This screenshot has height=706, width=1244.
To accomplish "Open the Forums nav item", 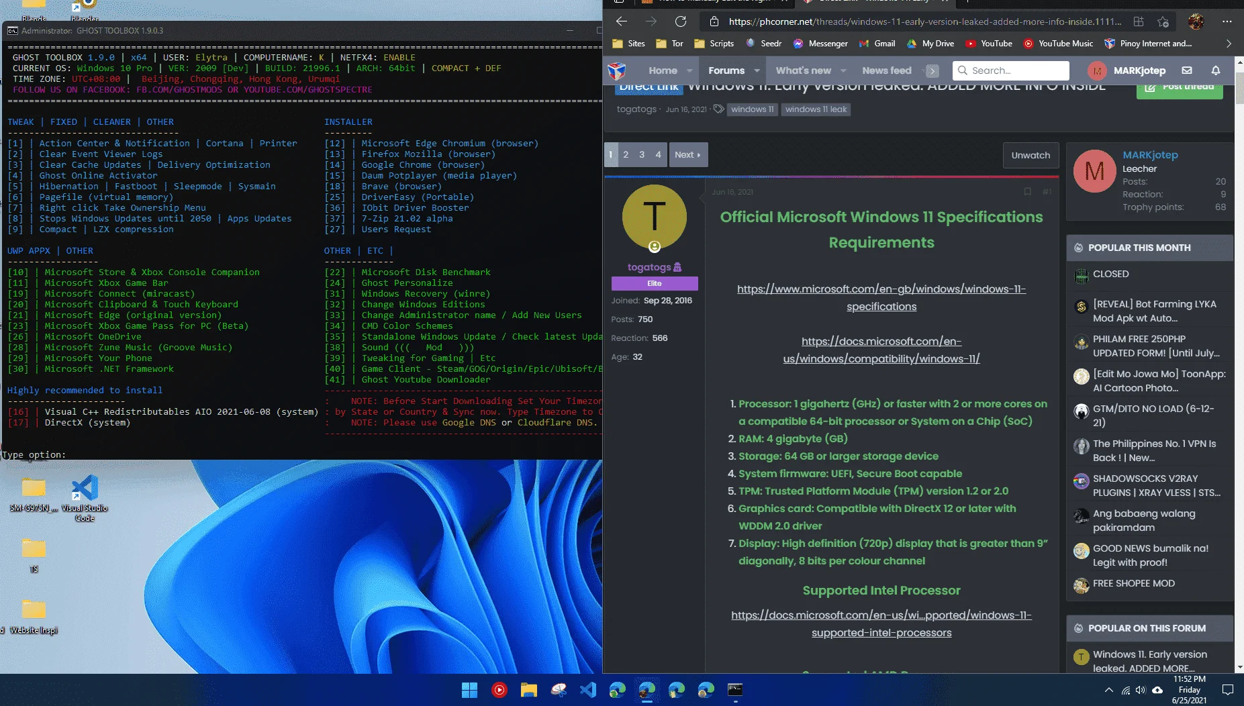I will tap(726, 70).
